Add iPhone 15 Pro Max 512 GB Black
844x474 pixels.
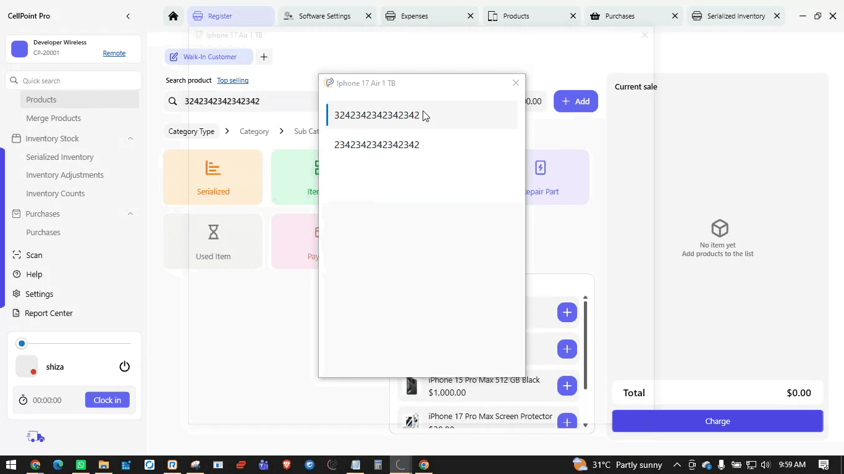(x=567, y=386)
